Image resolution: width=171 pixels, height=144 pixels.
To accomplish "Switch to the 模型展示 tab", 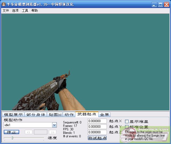I will pyautogui.click(x=13, y=115).
